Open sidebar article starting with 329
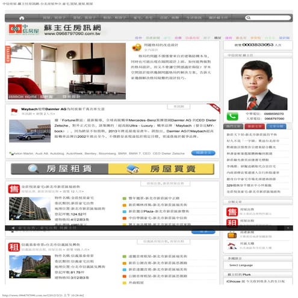This screenshot has height=298, width=298. point(249,185)
